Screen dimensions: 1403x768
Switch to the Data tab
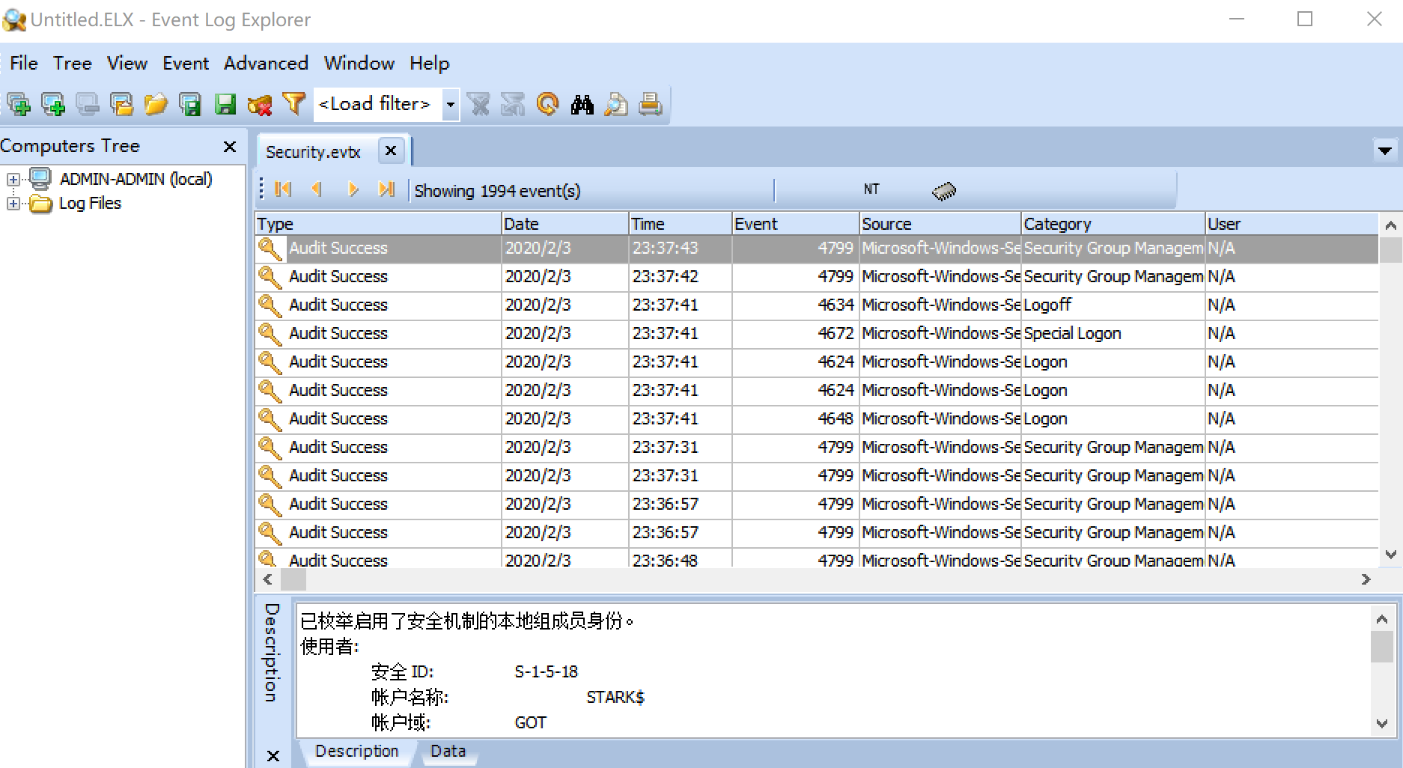(x=448, y=751)
